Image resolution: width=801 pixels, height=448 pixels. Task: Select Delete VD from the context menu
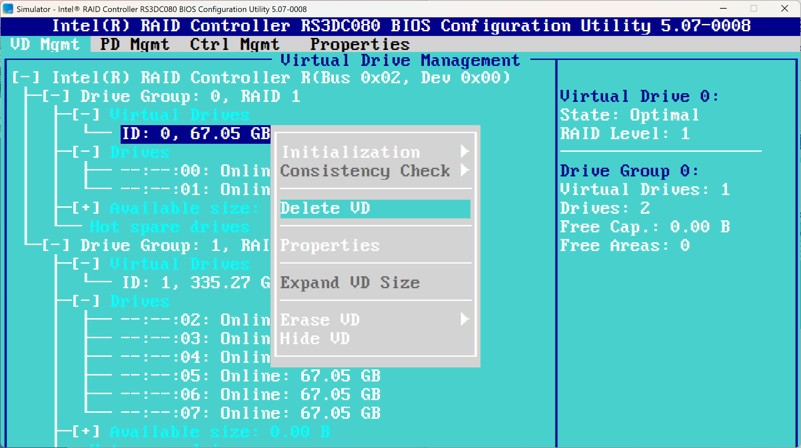click(x=326, y=209)
